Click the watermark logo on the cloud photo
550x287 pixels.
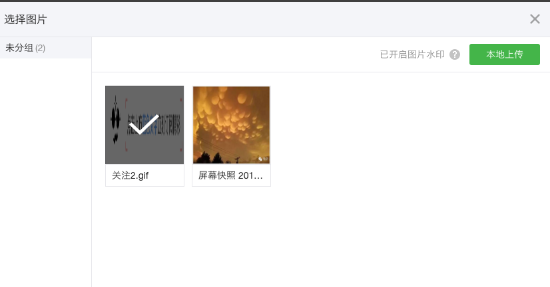pyautogui.click(x=263, y=159)
